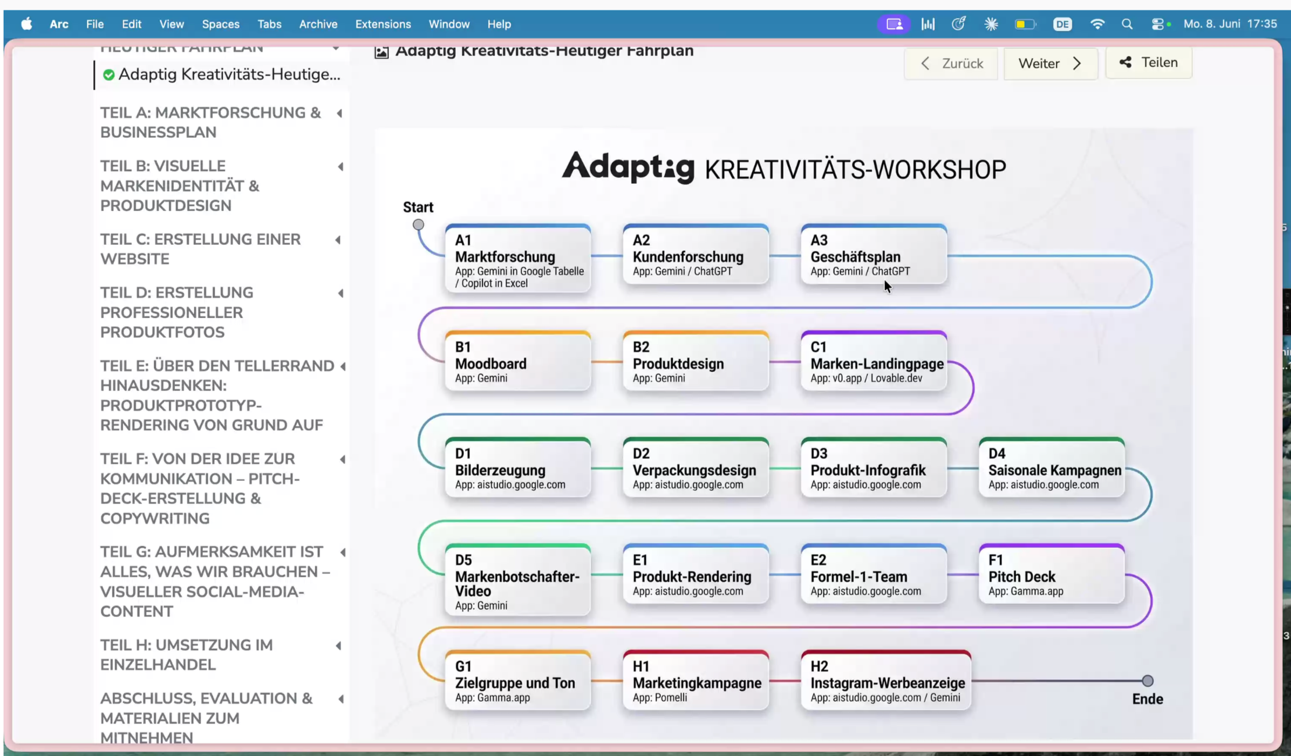The width and height of the screenshot is (1291, 756).
Task: Click the A2 Kundenforschung card
Action: click(x=696, y=254)
